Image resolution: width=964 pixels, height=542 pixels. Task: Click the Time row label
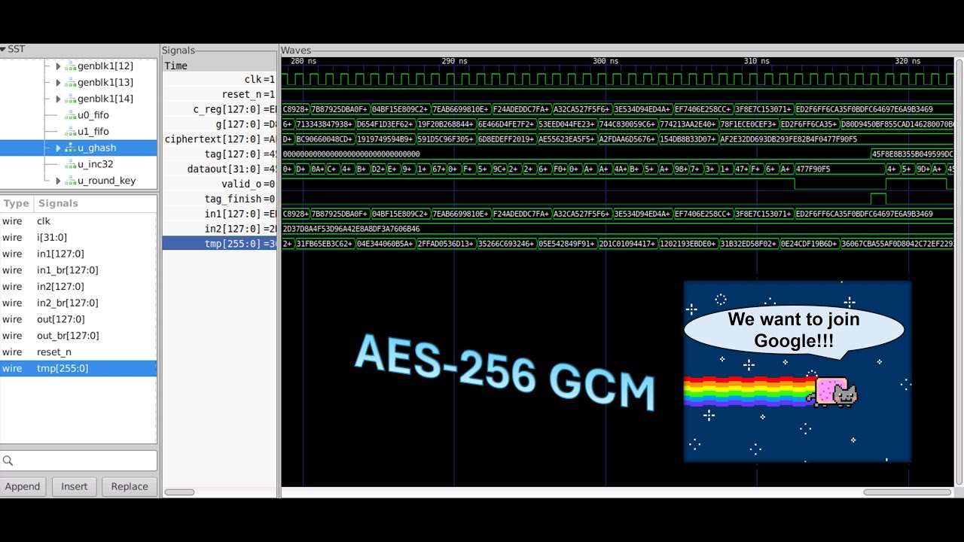175,65
